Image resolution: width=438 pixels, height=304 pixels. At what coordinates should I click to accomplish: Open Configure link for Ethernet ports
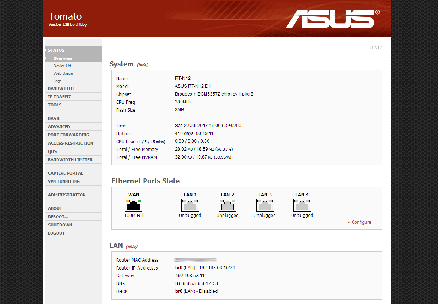pos(361,222)
